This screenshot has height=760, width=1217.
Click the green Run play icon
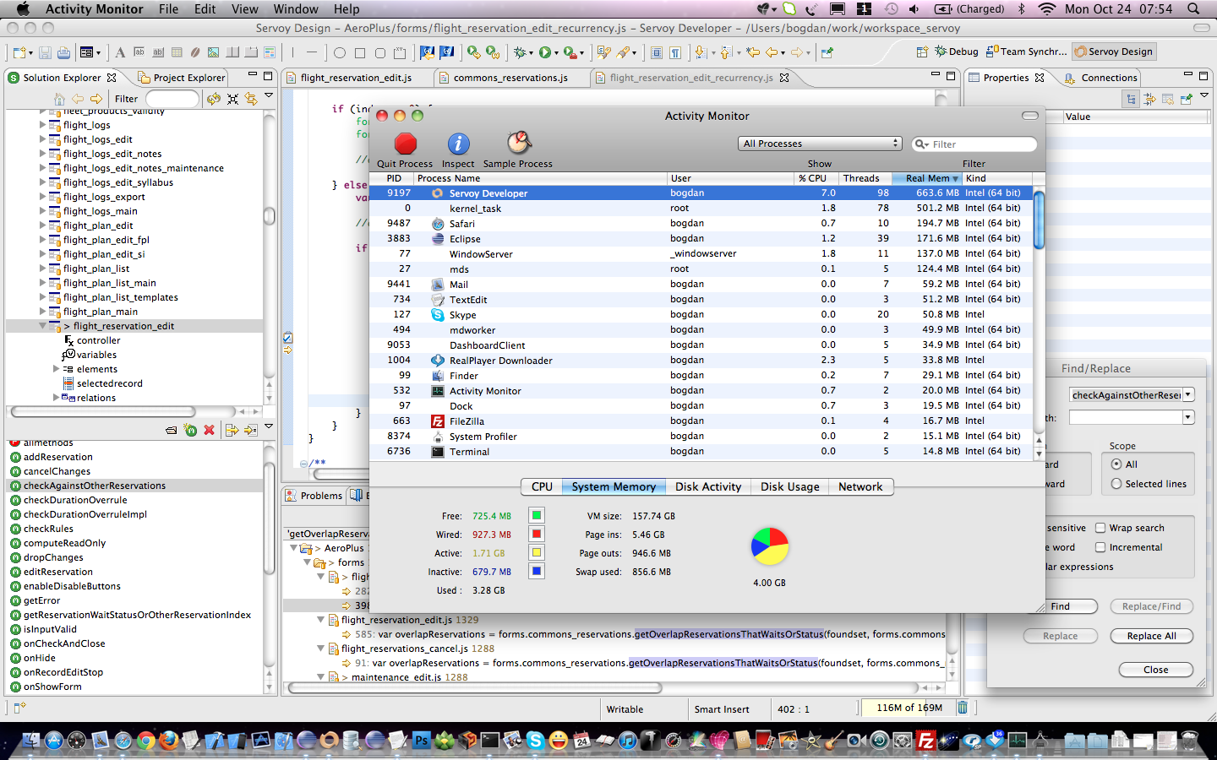[x=545, y=52]
